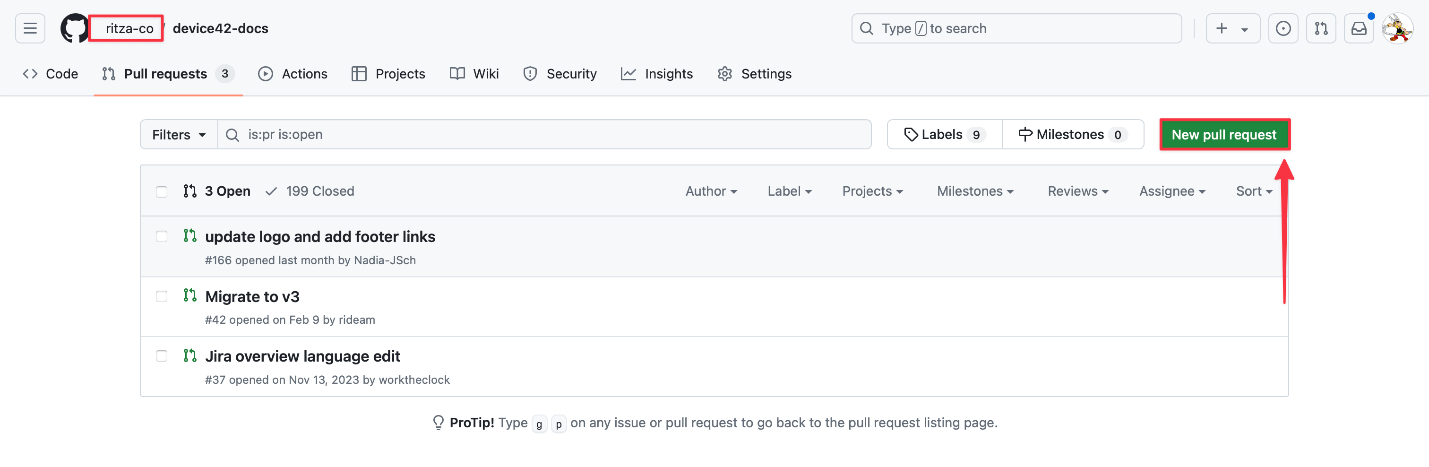Click the 'is:pr is:open' search field

click(543, 135)
